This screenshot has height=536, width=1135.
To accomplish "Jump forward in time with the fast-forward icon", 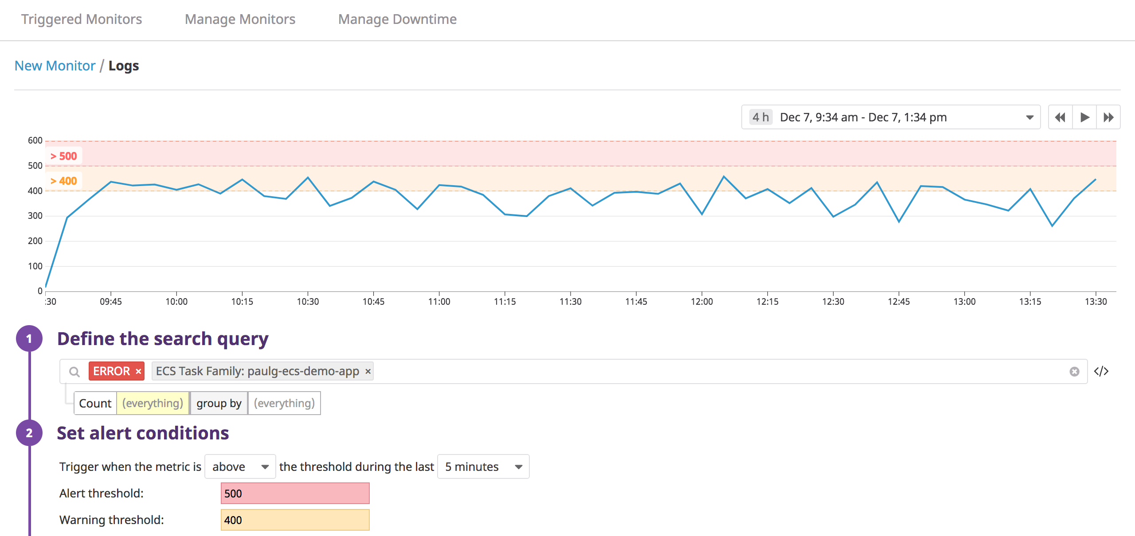I will click(1109, 117).
